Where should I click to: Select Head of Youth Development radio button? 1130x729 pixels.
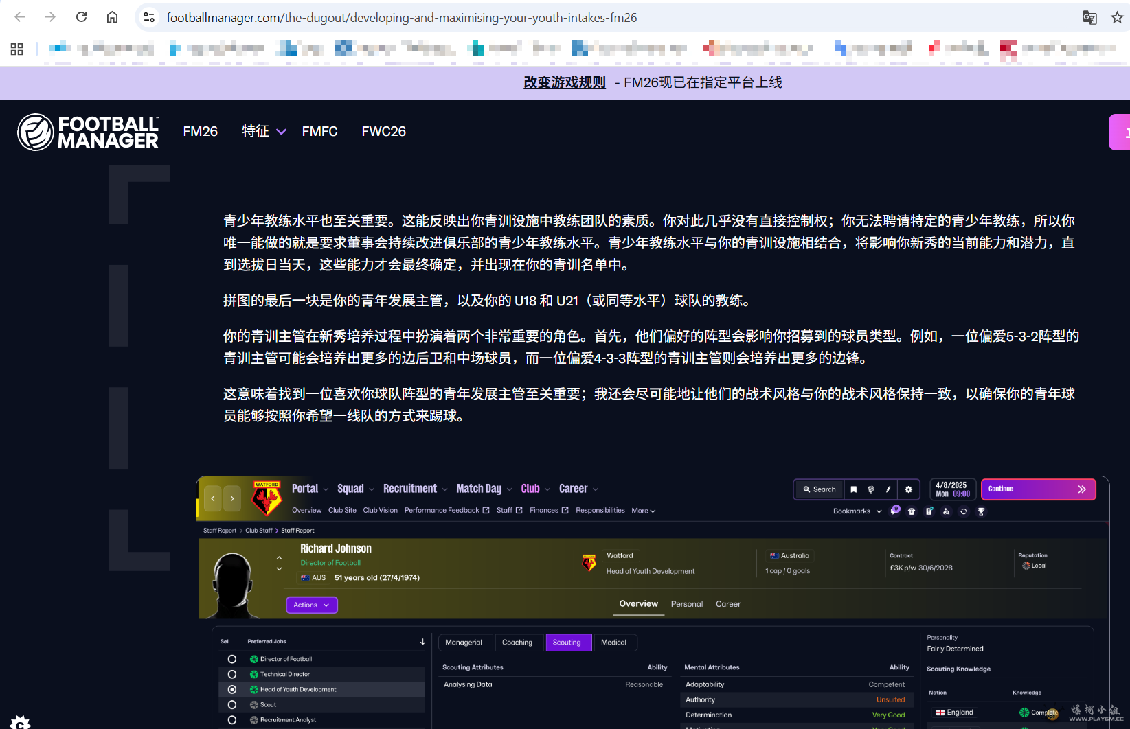coord(232,689)
